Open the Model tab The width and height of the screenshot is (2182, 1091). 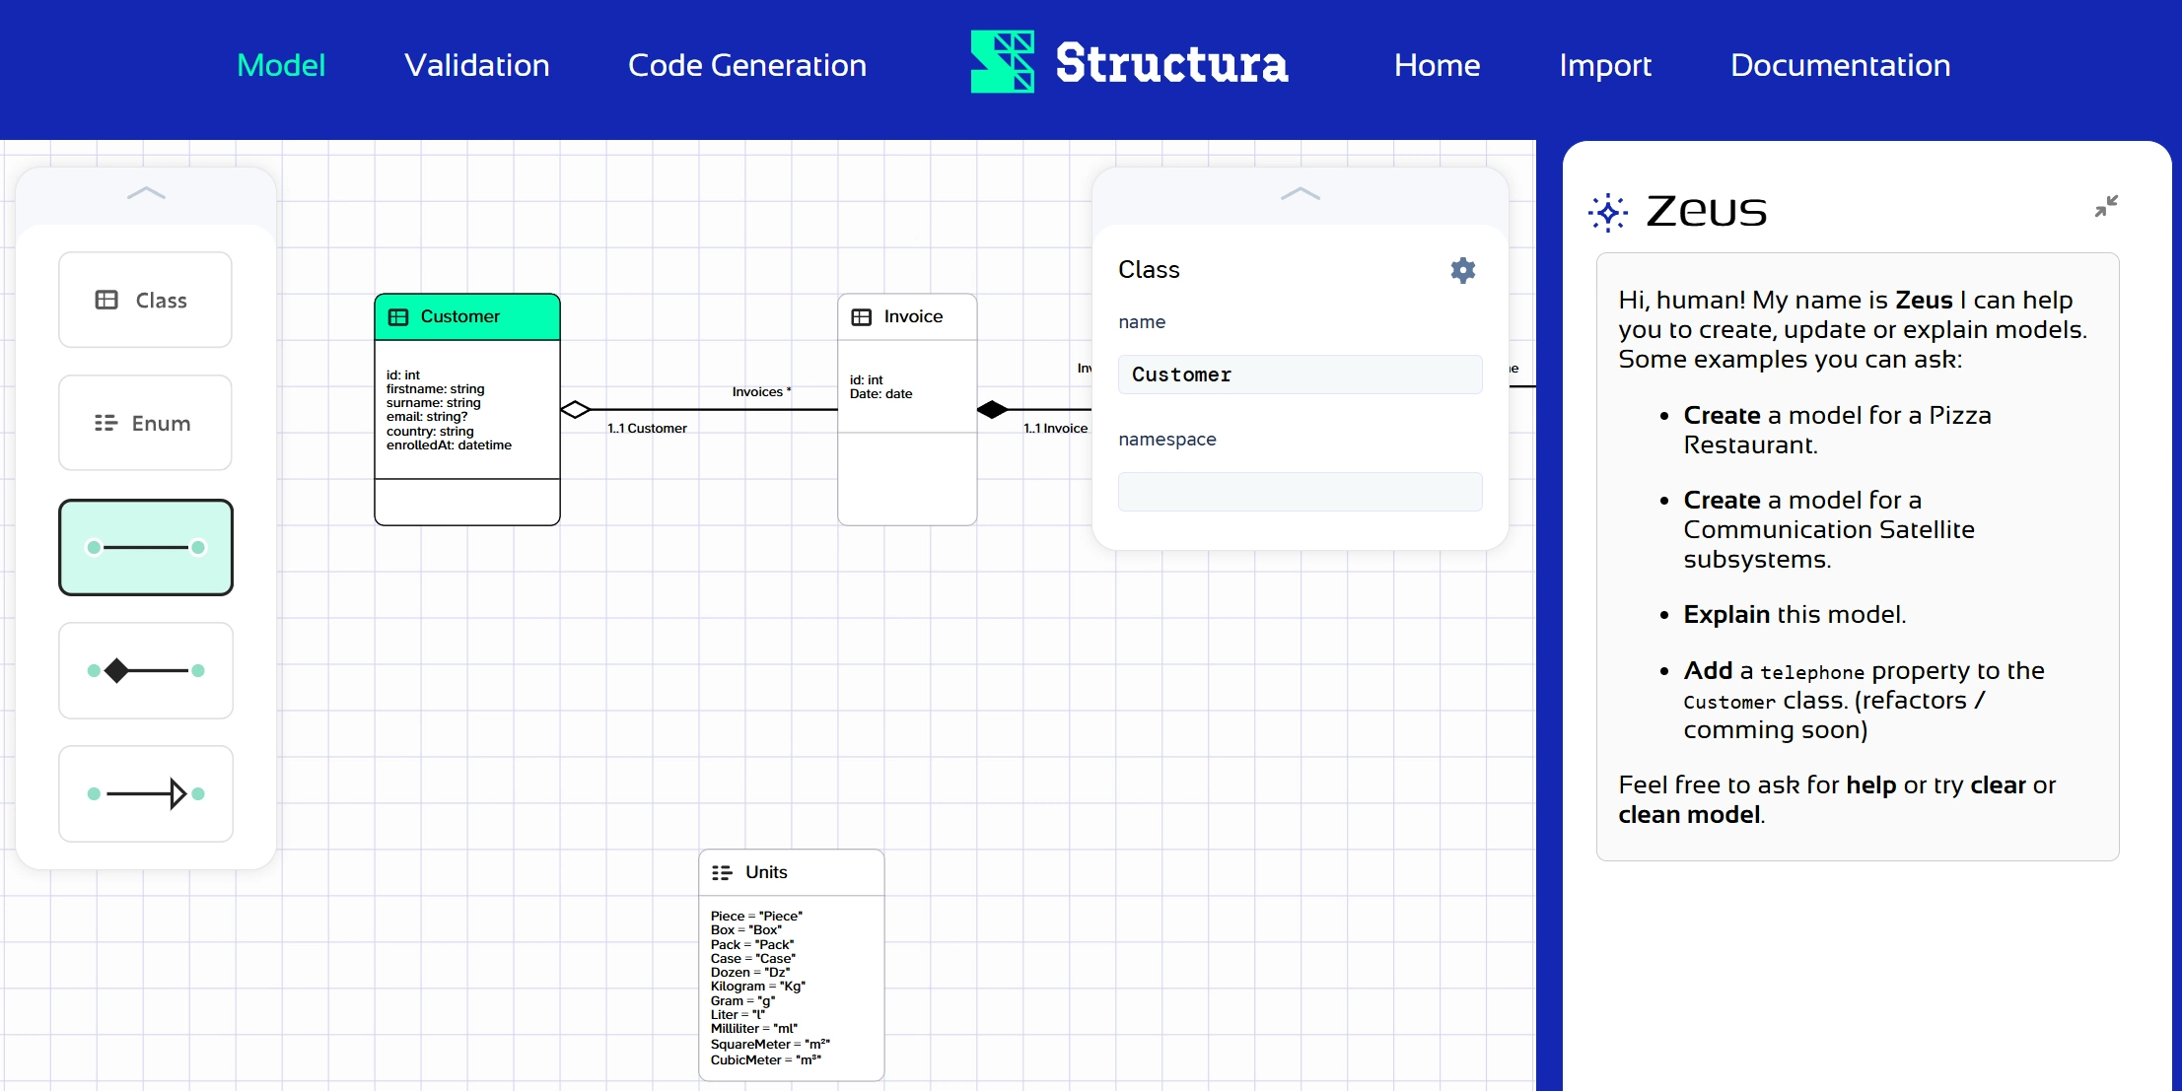tap(281, 65)
